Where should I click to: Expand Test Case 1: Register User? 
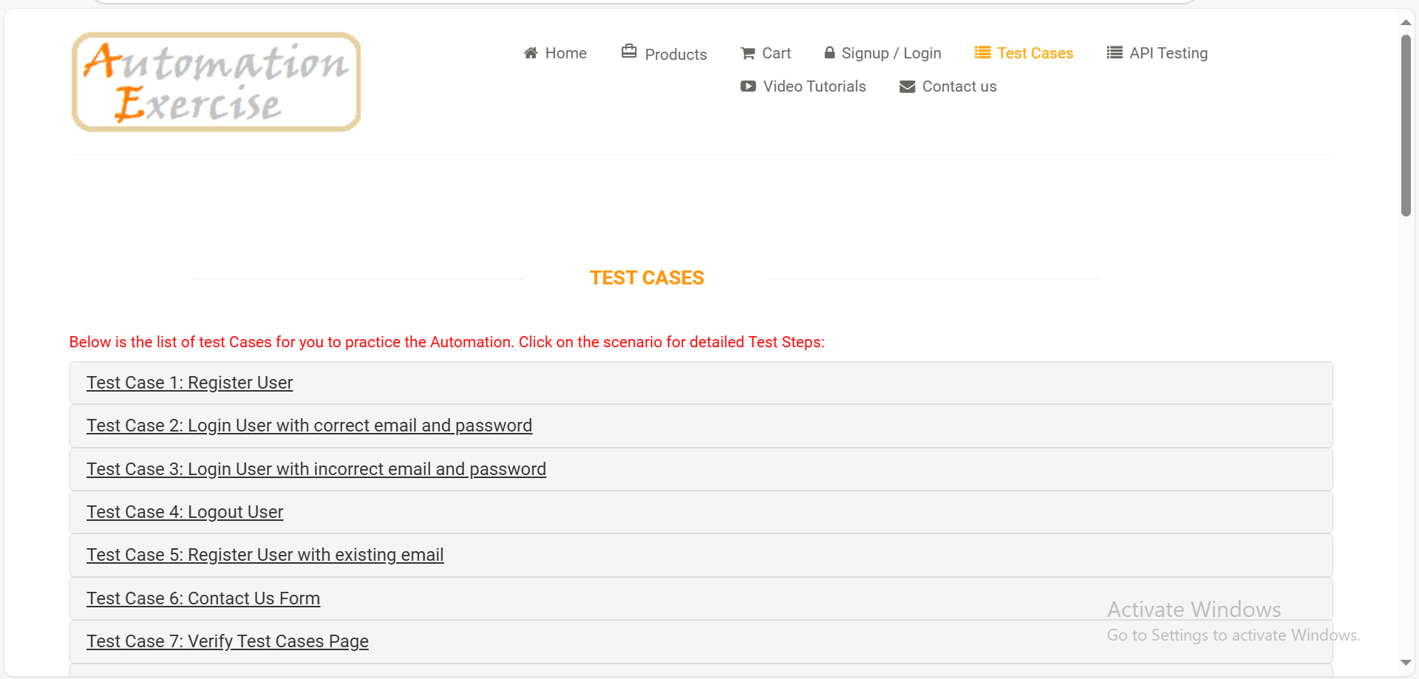point(190,383)
